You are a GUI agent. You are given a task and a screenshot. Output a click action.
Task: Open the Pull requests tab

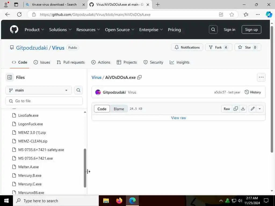click(71, 62)
